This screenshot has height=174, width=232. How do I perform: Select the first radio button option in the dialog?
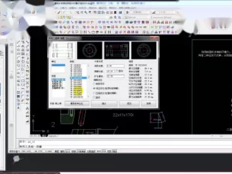coord(95,84)
